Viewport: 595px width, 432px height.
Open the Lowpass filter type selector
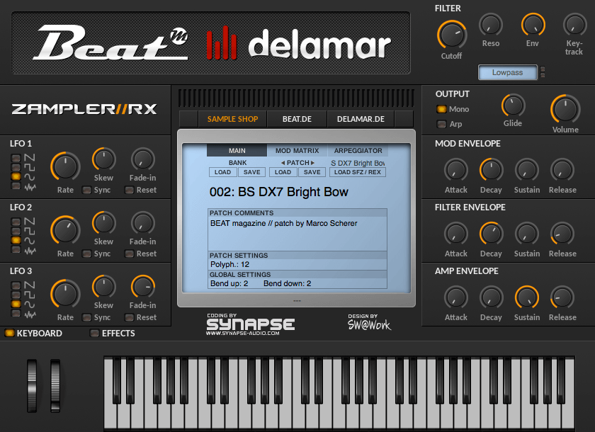click(507, 72)
